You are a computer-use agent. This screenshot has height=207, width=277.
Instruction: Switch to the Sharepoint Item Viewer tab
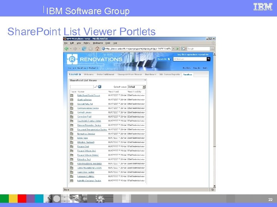click(130, 74)
